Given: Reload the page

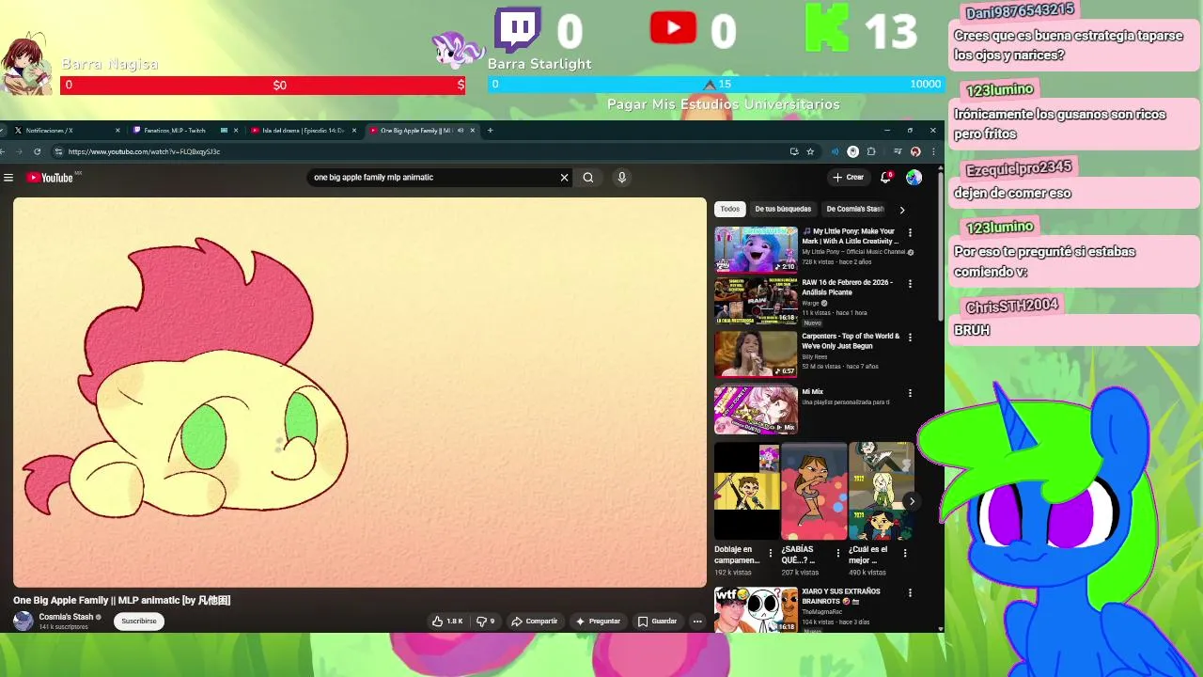Looking at the screenshot, I should coord(38,151).
